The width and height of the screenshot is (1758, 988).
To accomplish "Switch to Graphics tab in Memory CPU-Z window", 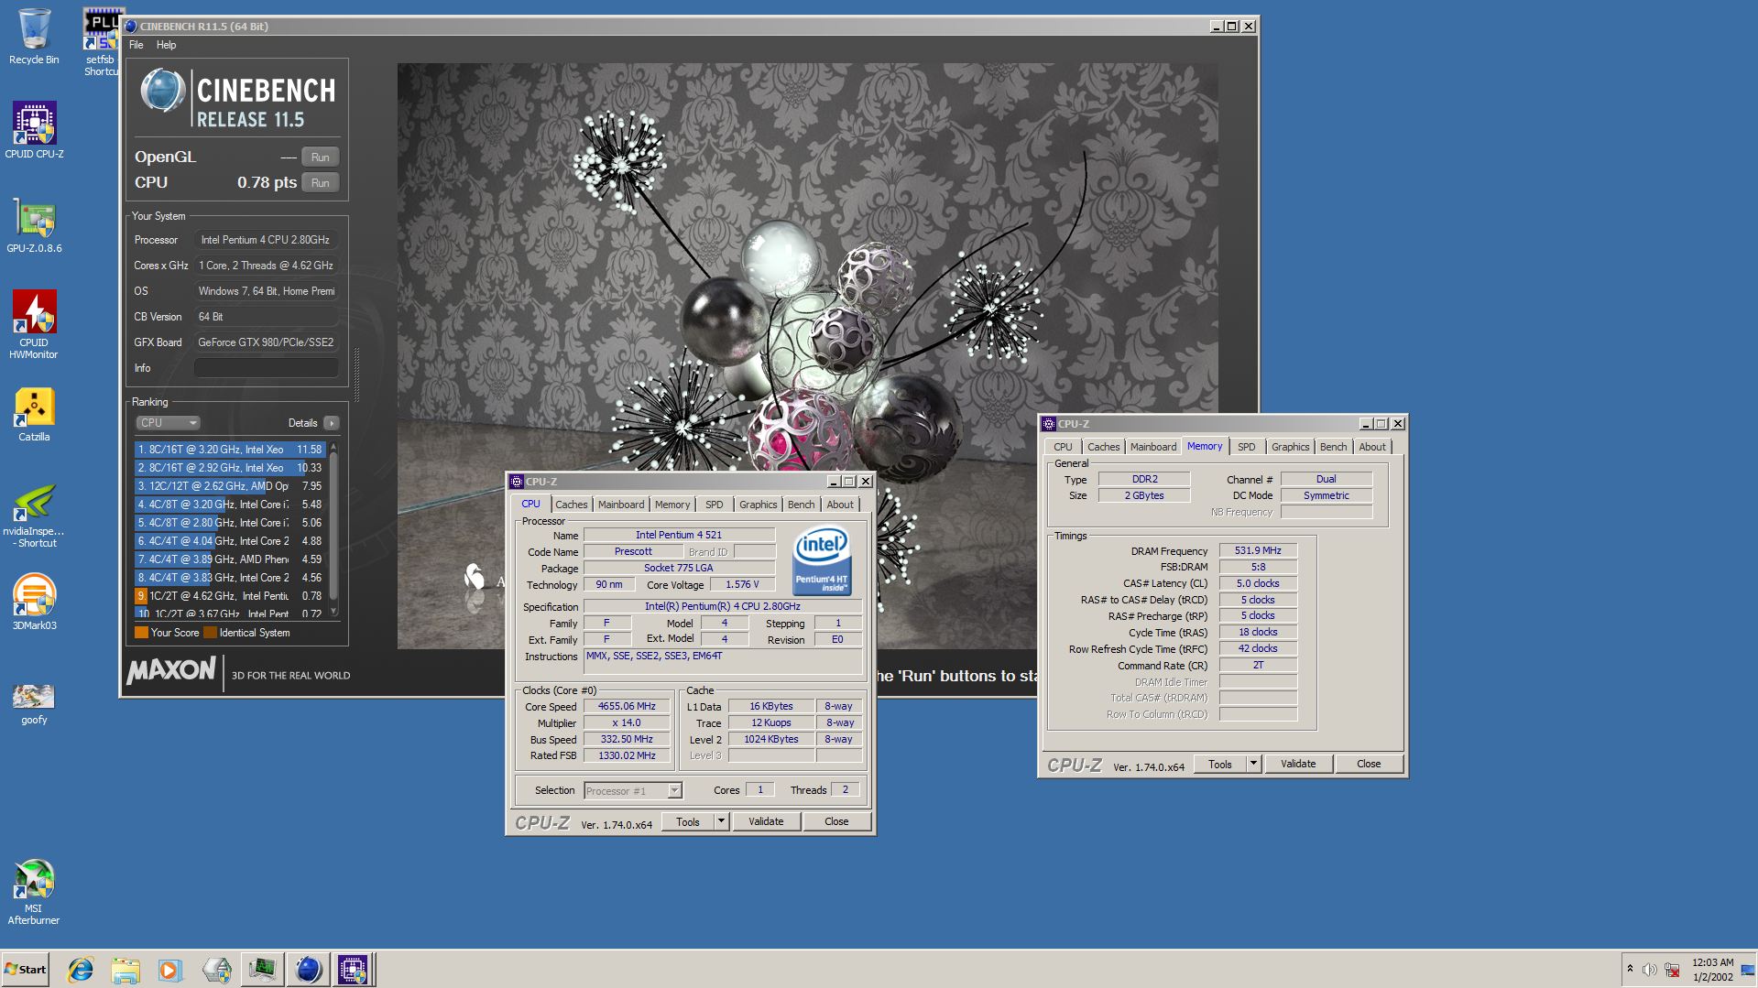I will 1290,447.
